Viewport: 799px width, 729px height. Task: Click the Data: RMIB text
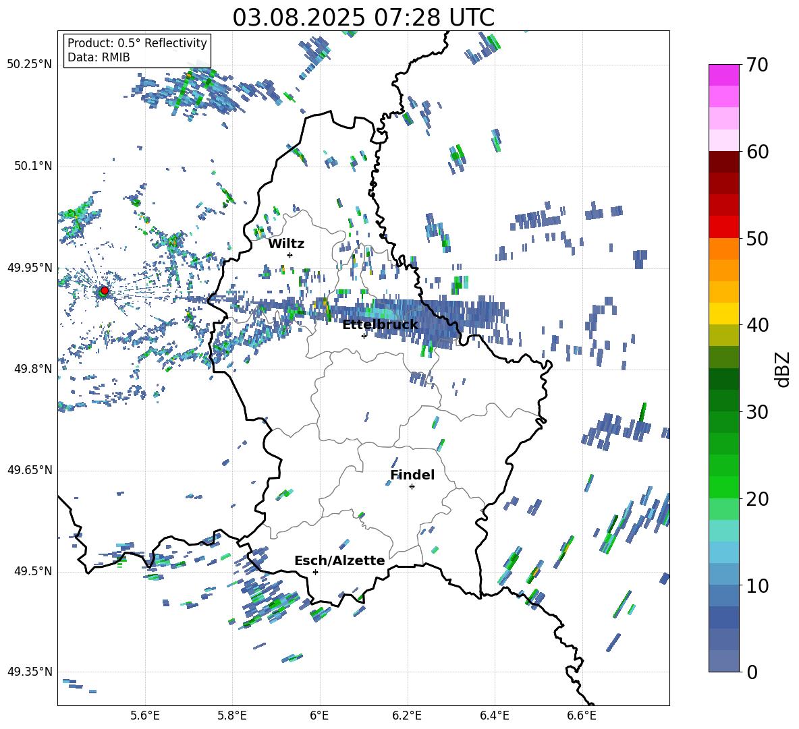coord(99,57)
